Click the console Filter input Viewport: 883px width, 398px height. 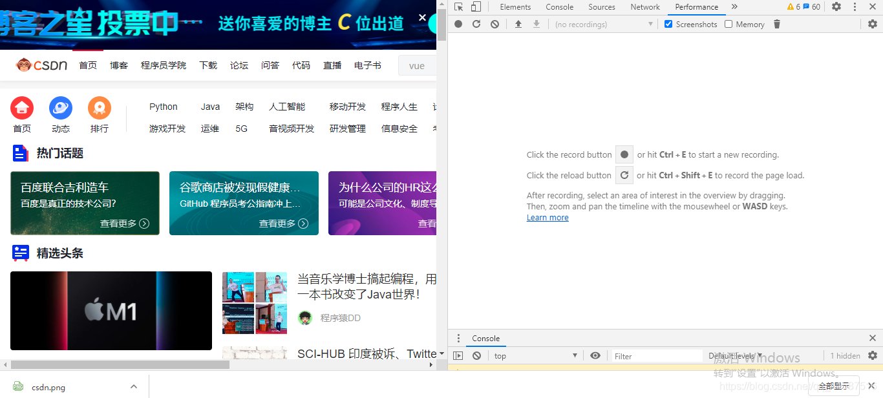click(x=657, y=356)
